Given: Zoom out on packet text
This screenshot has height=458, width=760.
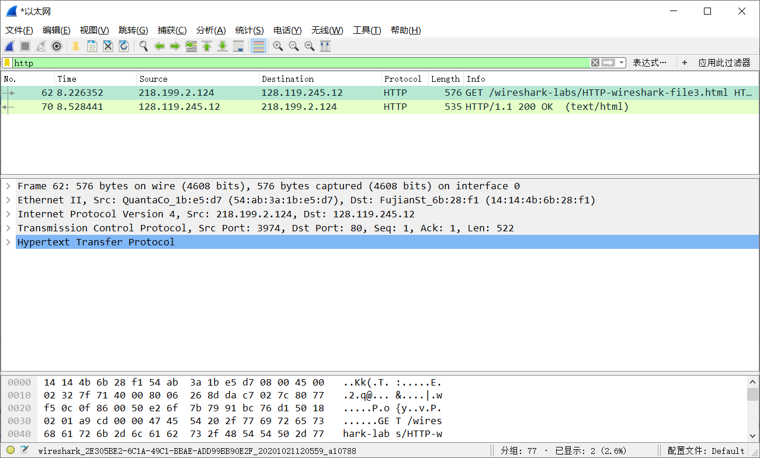Looking at the screenshot, I should [x=294, y=46].
